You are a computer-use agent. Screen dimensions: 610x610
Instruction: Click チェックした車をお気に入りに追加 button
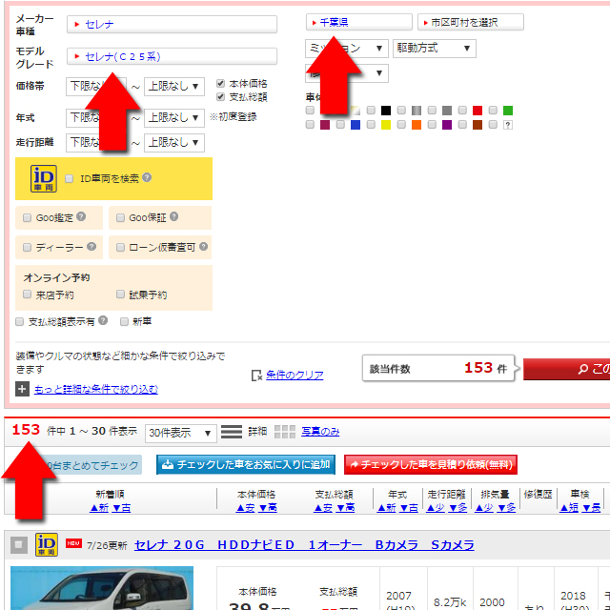[246, 464]
